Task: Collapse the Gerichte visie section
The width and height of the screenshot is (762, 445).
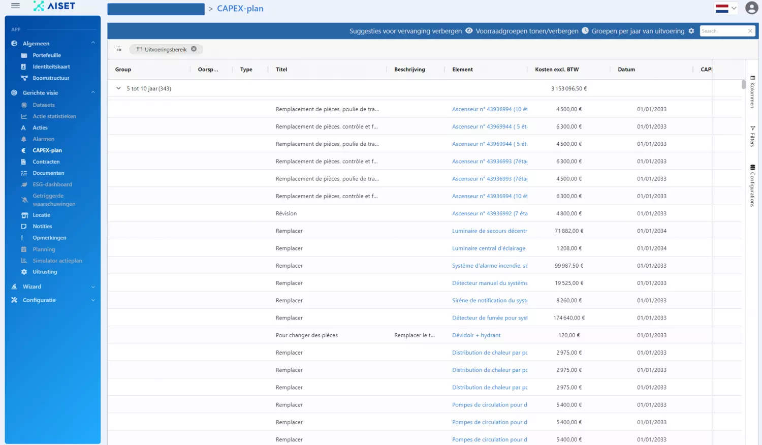Action: pos(93,92)
